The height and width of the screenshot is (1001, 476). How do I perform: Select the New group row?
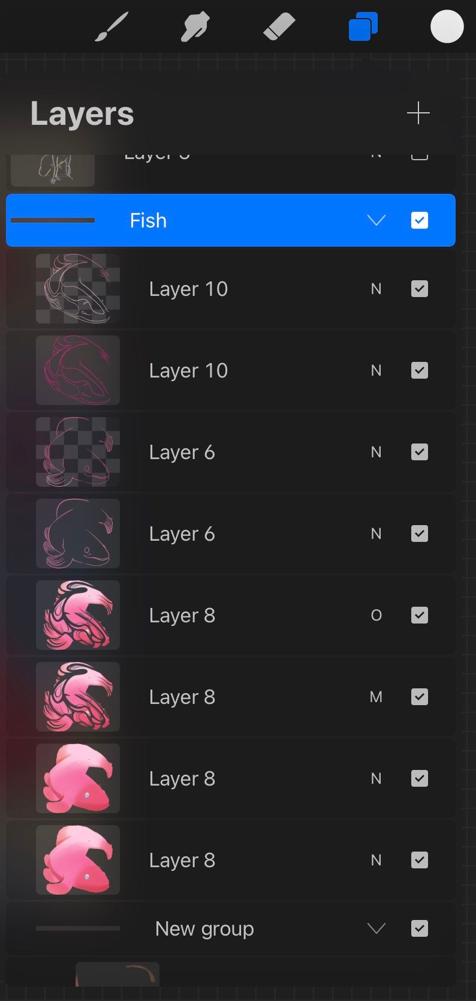coord(231,928)
